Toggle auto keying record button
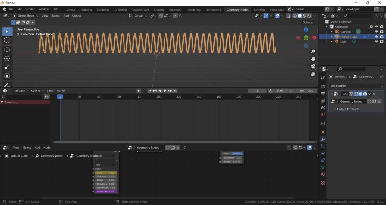The height and width of the screenshot is (205, 386). (138, 90)
